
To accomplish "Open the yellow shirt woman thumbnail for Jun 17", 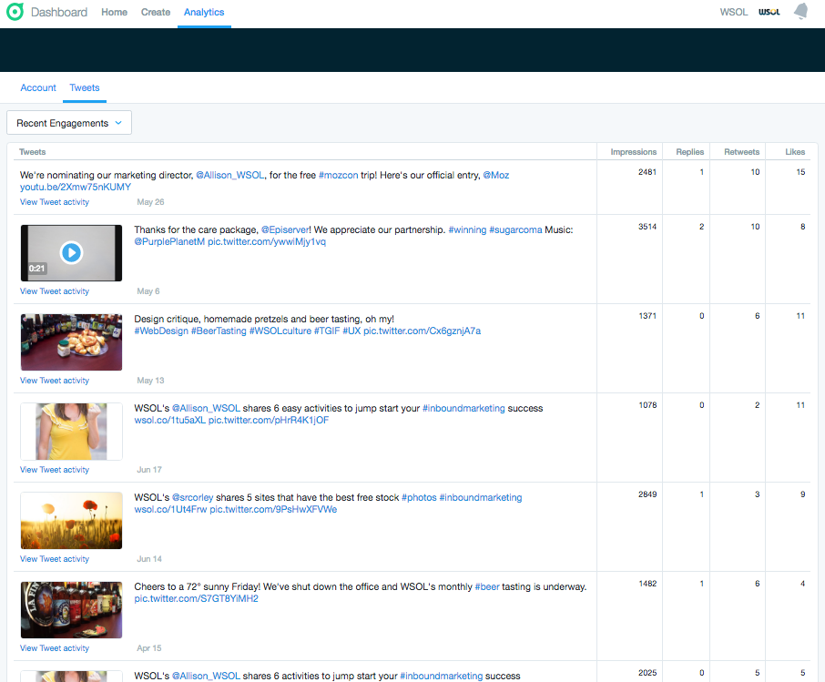I will [71, 432].
